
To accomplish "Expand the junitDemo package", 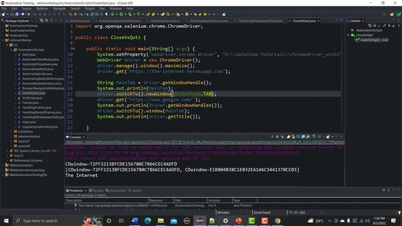I will [x=11, y=131].
